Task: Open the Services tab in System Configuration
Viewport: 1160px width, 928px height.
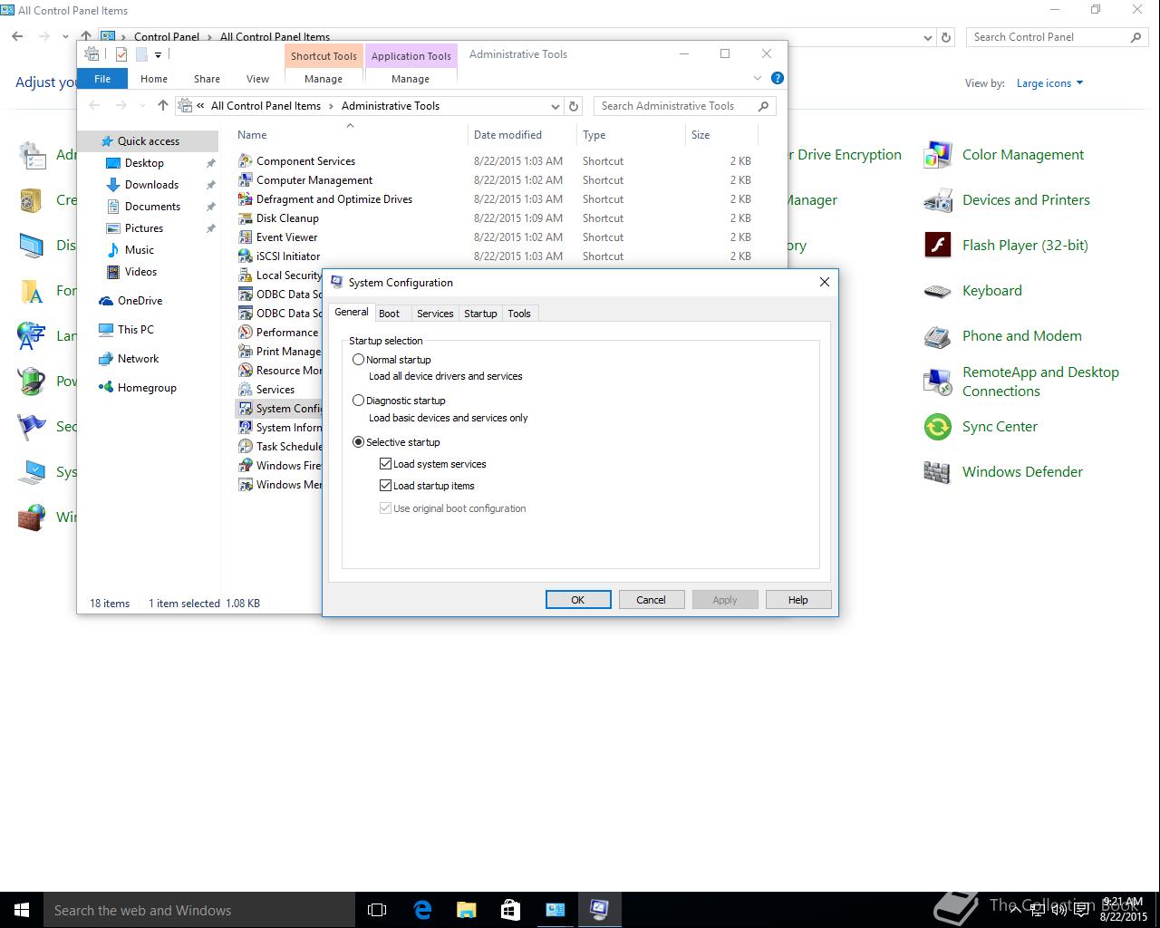Action: (x=435, y=314)
